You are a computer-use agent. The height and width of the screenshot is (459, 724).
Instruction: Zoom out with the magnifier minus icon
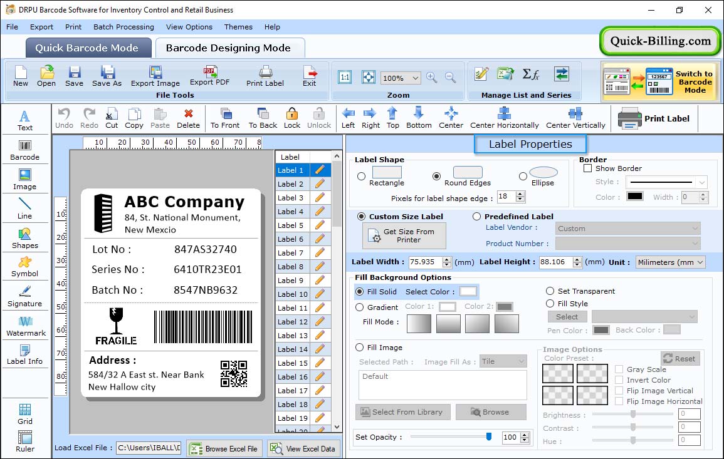451,78
